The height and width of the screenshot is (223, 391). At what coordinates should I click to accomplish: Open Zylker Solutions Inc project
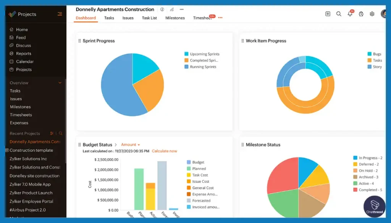28,159
